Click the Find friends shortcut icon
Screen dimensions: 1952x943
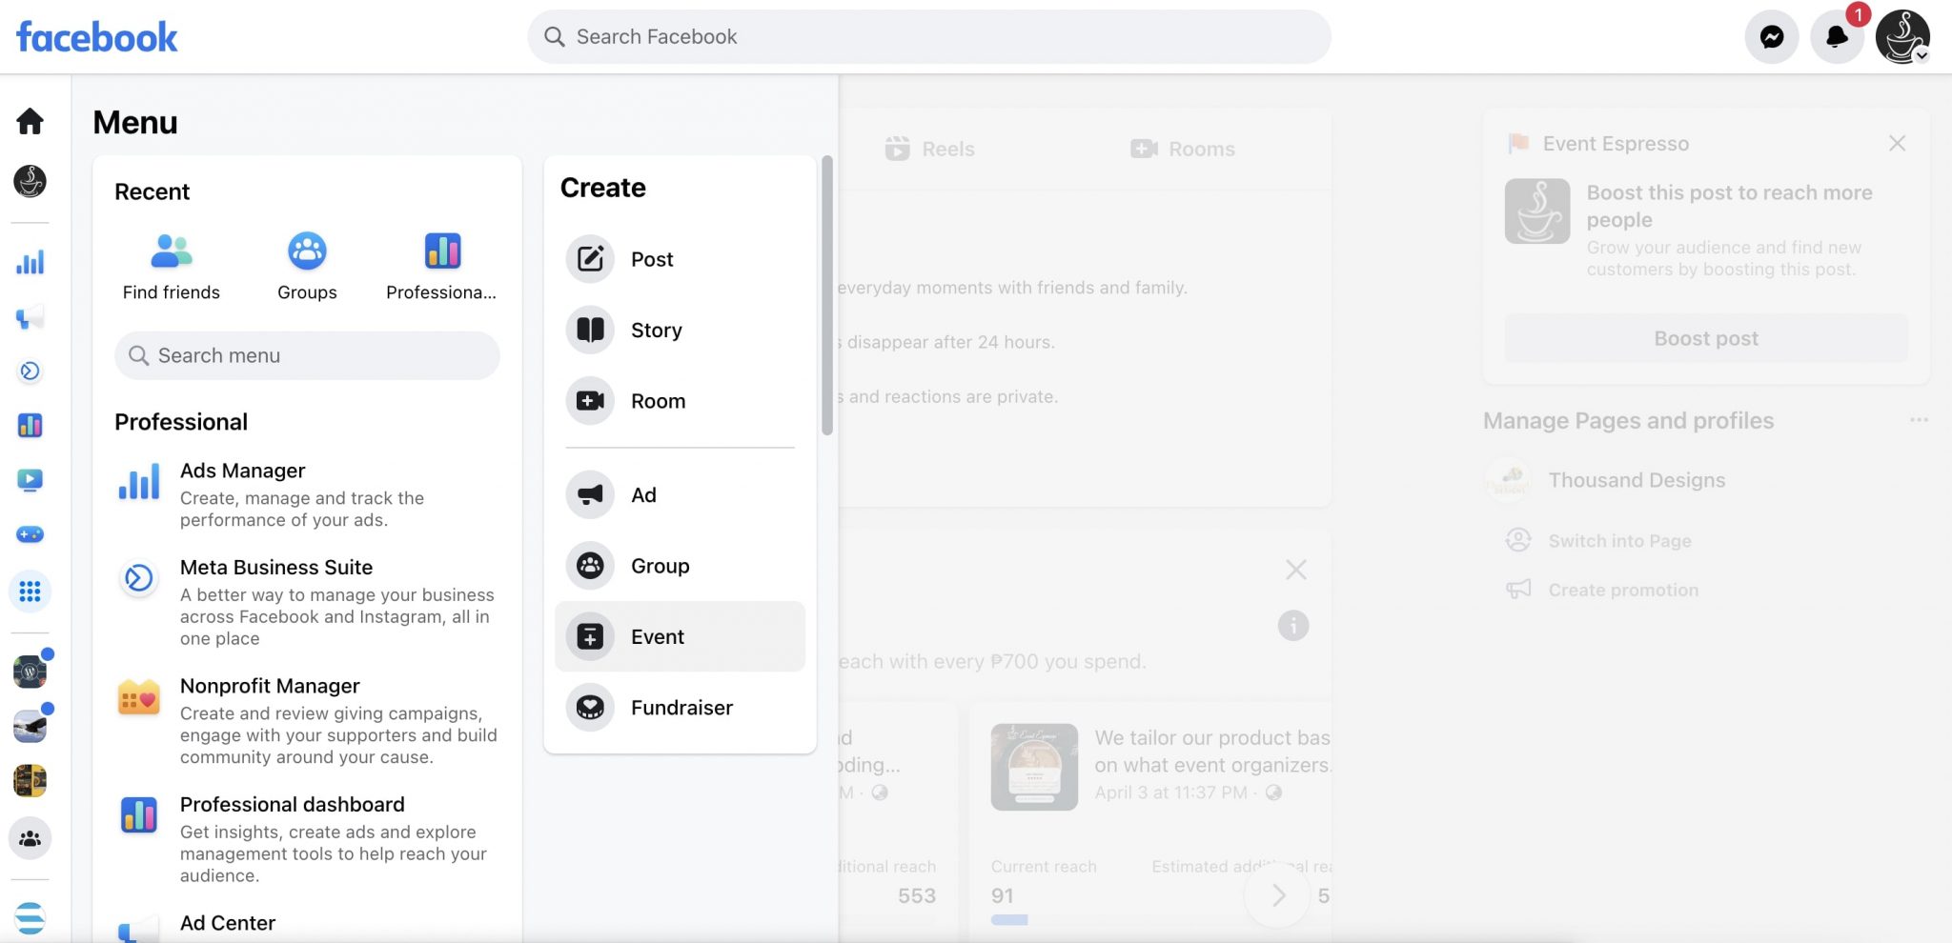coord(172,251)
